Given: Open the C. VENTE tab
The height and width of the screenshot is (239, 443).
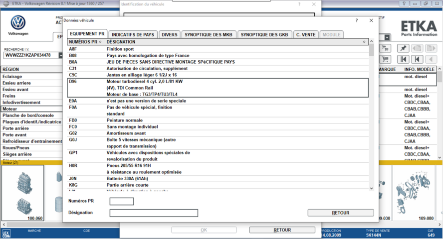Looking at the screenshot, I should (x=306, y=35).
